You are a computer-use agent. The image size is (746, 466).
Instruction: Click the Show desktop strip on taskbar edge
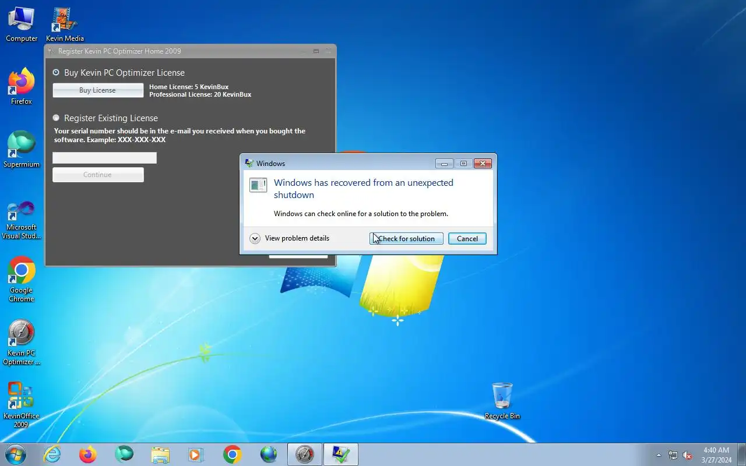[x=741, y=454]
